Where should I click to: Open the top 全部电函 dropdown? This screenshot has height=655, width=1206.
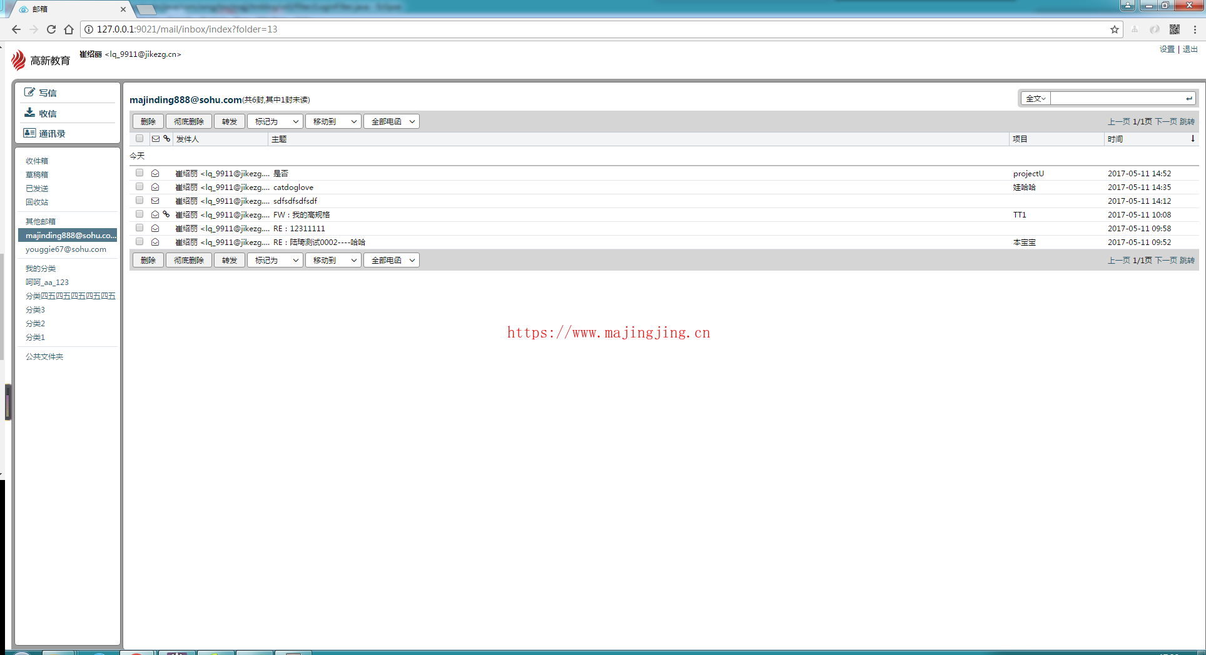(392, 121)
